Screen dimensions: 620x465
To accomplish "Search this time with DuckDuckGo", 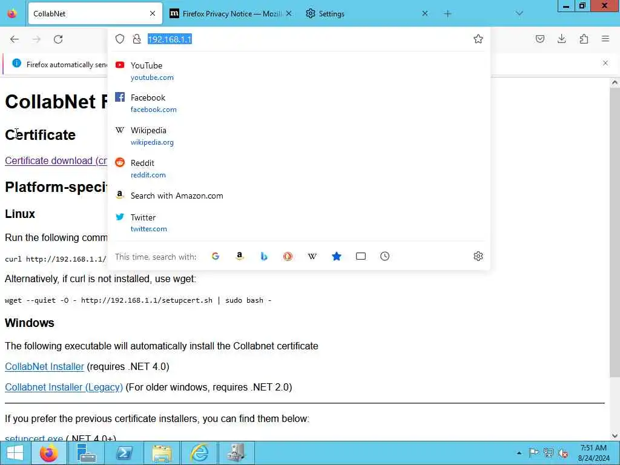I will 288,256.
